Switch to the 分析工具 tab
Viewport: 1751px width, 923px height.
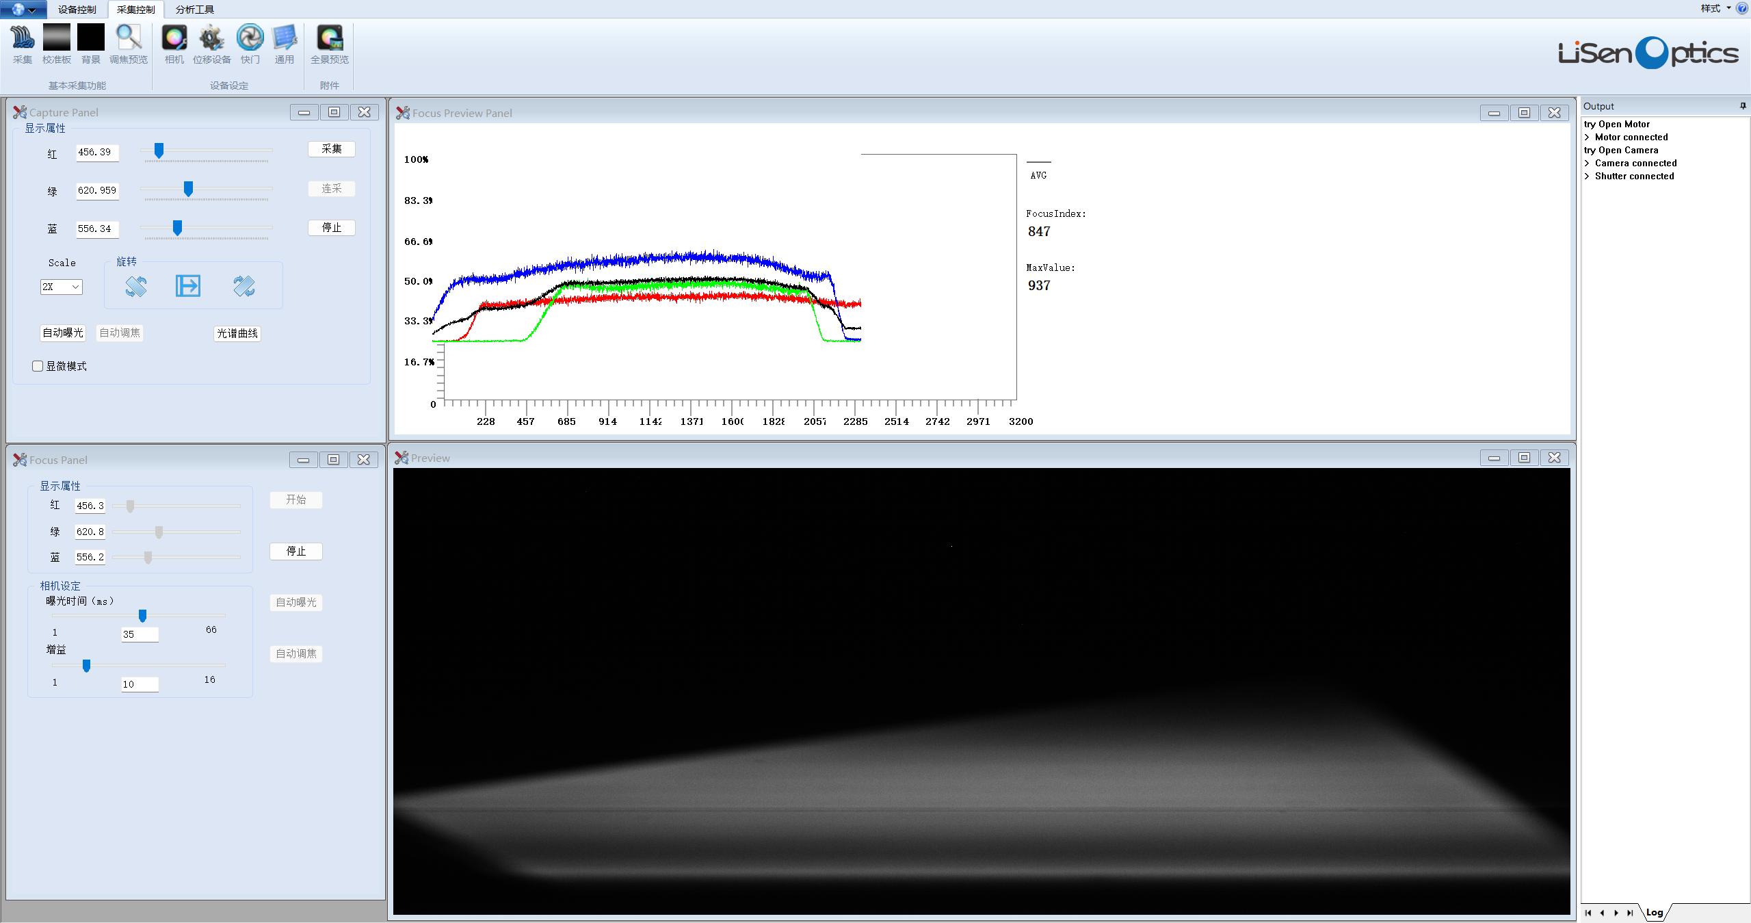click(x=195, y=10)
